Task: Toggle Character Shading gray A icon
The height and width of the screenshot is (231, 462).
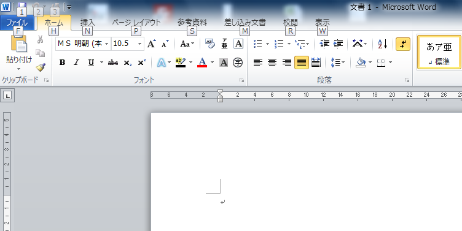Action: (x=224, y=62)
